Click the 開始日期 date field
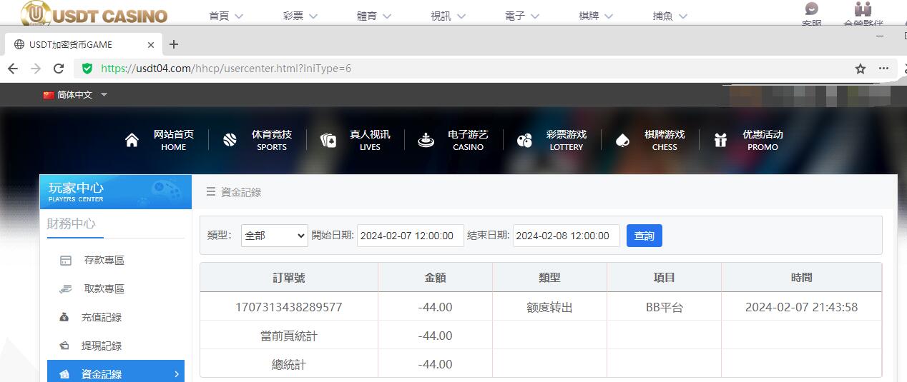 (411, 236)
